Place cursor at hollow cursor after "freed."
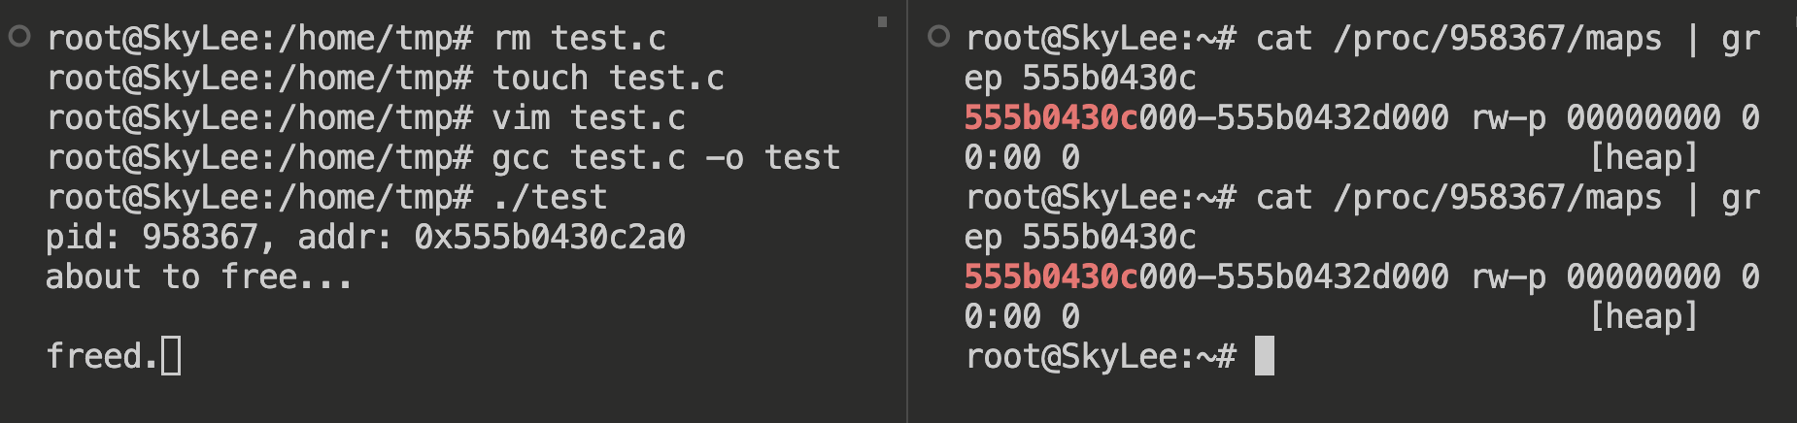 click(171, 356)
